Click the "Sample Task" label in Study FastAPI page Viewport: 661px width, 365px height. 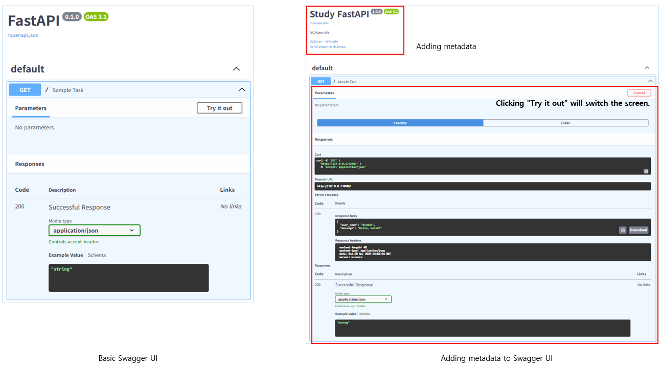[x=347, y=81]
